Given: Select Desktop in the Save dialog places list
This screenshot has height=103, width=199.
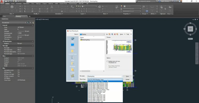Looking at the screenshot, I should point(73,46).
